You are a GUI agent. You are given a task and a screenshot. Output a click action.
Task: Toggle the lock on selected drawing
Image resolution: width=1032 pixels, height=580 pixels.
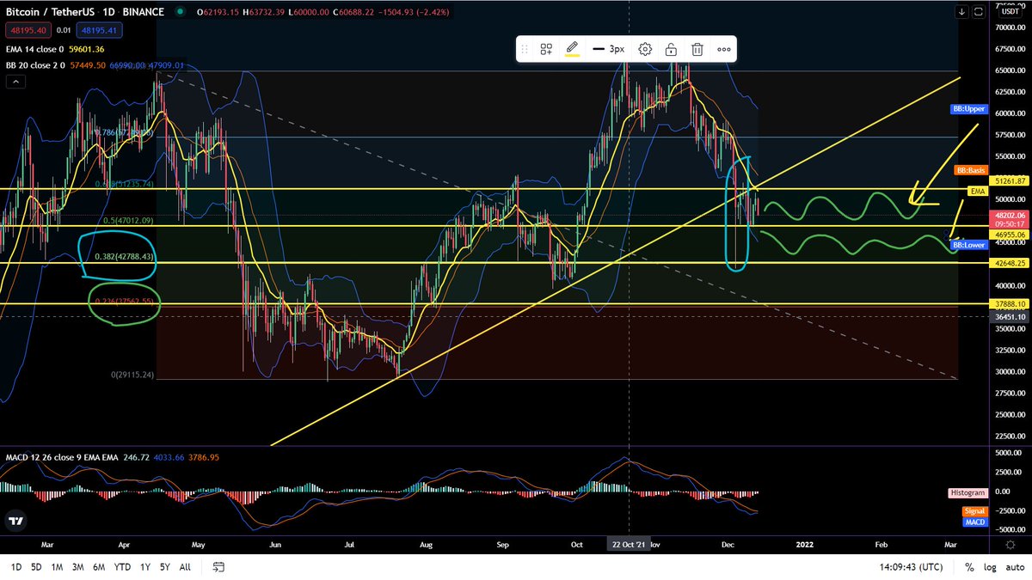coord(671,49)
